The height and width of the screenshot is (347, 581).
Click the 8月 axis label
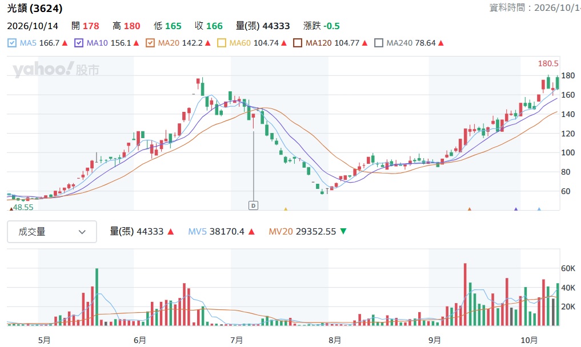pos(335,340)
